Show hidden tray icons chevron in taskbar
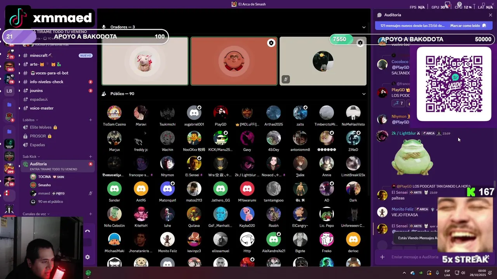The width and height of the screenshot is (497, 279). pos(404,273)
